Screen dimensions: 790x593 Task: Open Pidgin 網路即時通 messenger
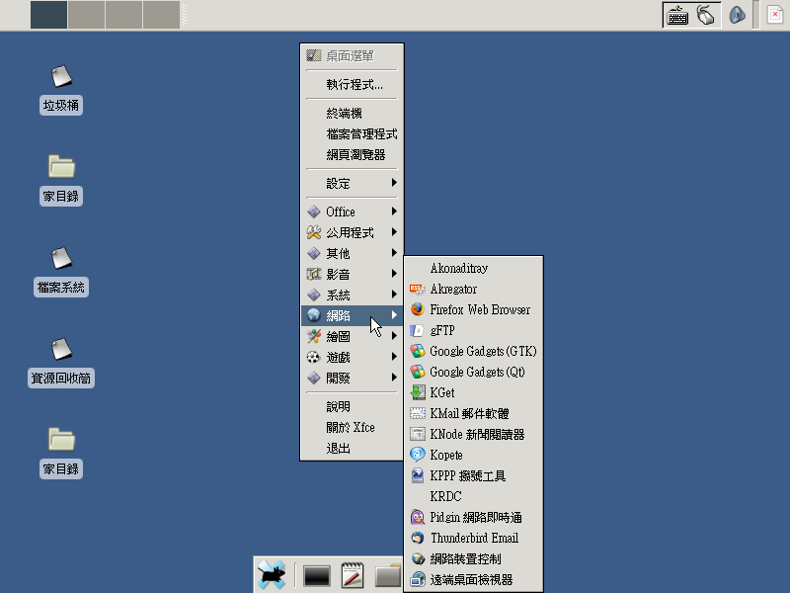[x=475, y=517]
